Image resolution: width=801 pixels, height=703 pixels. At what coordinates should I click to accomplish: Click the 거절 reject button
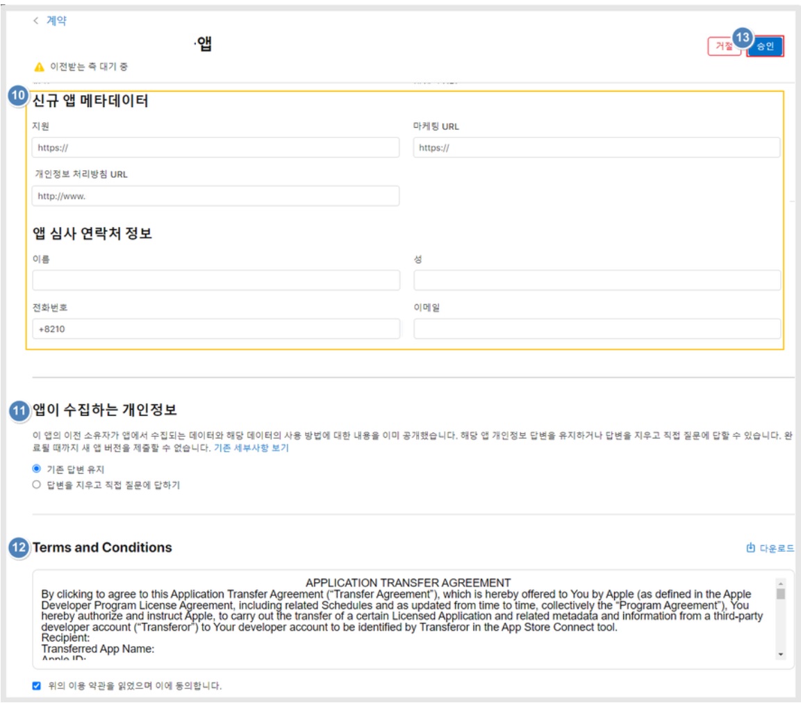point(723,47)
